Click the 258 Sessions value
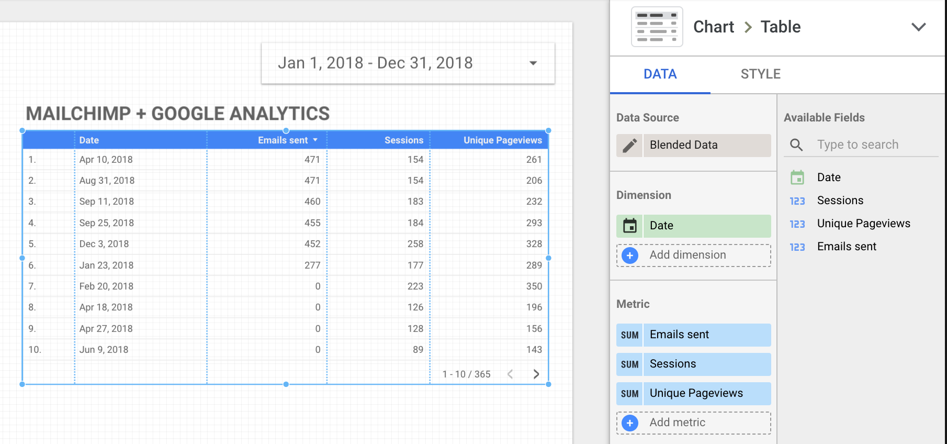This screenshot has height=444, width=947. click(x=415, y=244)
